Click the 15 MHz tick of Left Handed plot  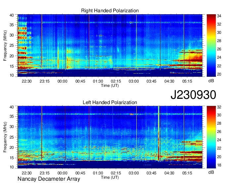click(x=12, y=158)
